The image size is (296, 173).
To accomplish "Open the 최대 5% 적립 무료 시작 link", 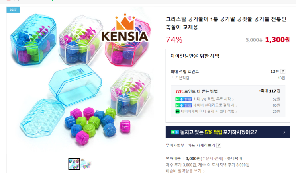I will click(x=212, y=99).
